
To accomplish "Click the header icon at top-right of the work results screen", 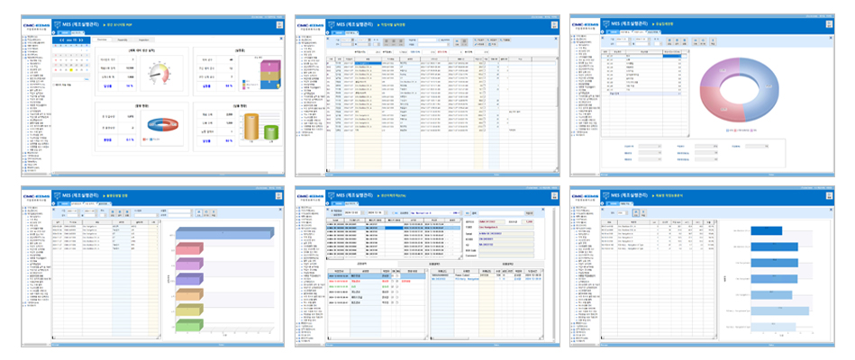I will [554, 24].
